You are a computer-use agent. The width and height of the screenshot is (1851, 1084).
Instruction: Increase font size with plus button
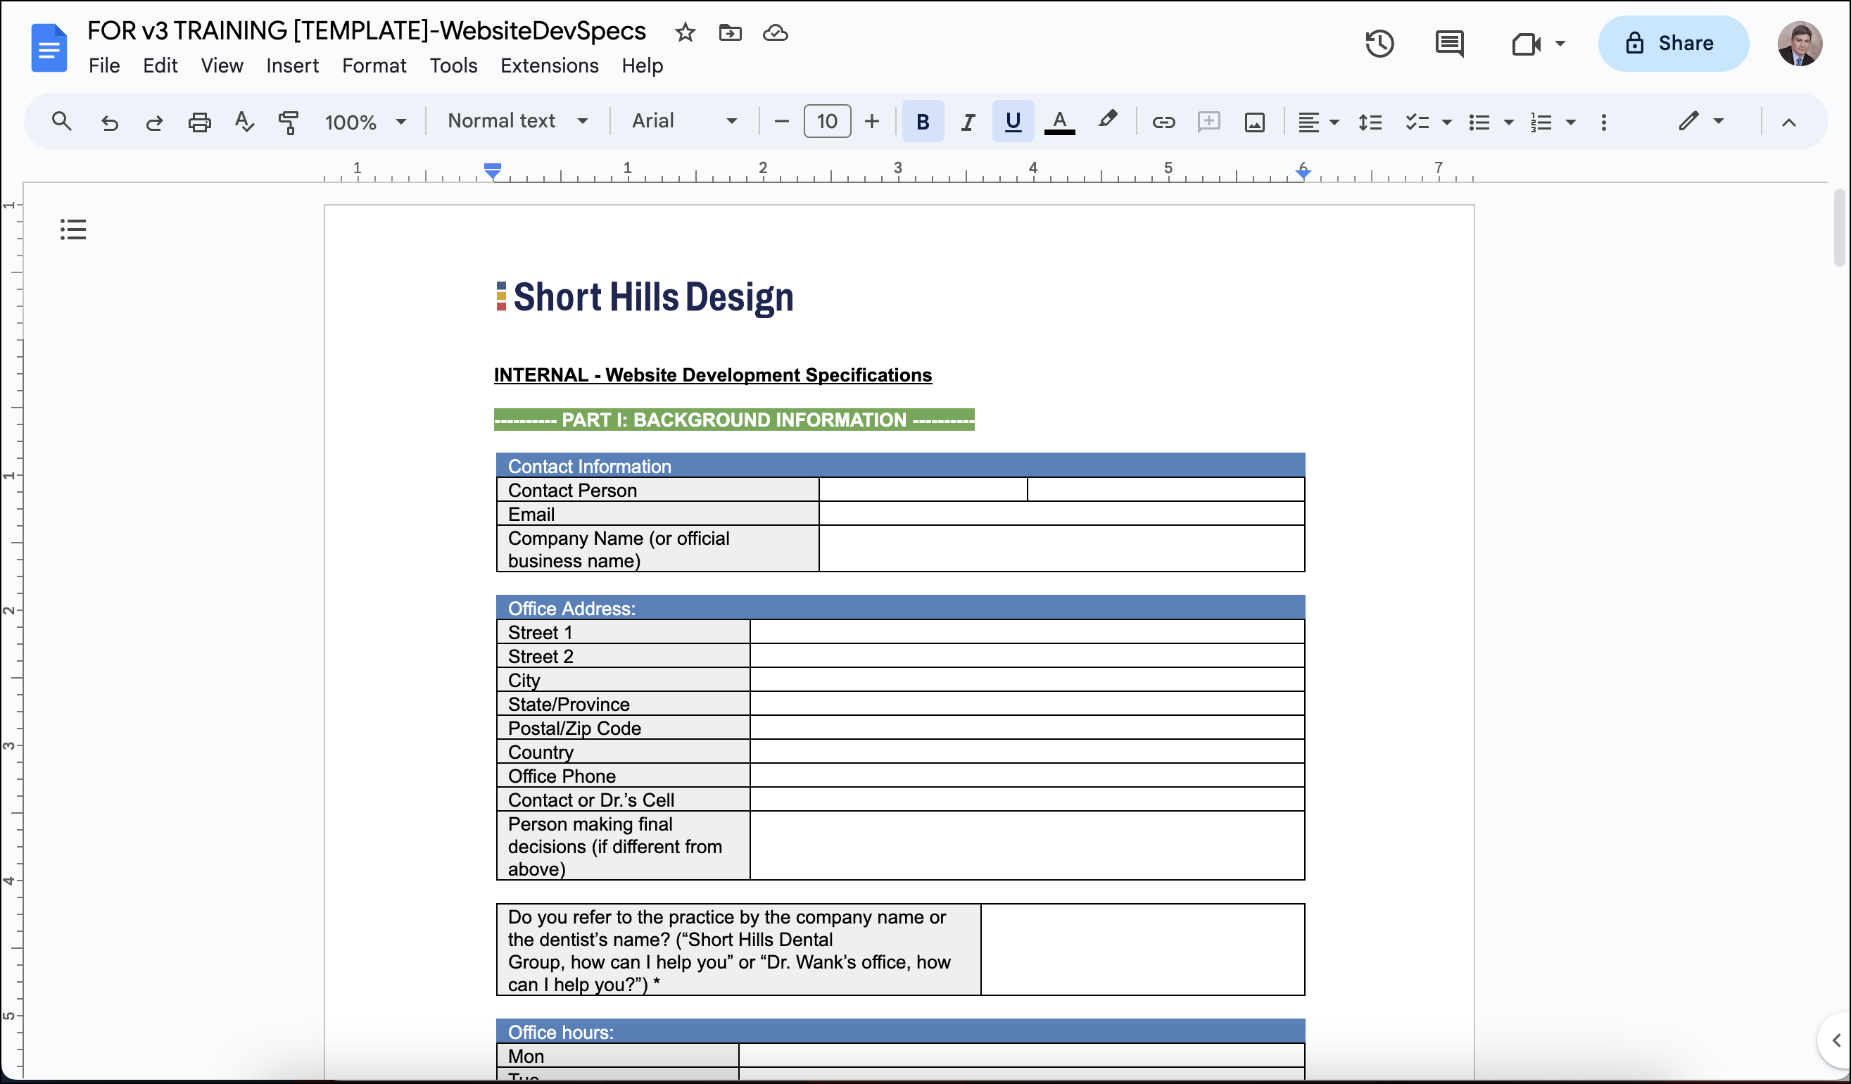[x=871, y=122]
